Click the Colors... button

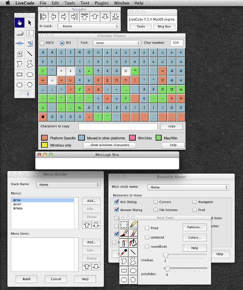195,238
